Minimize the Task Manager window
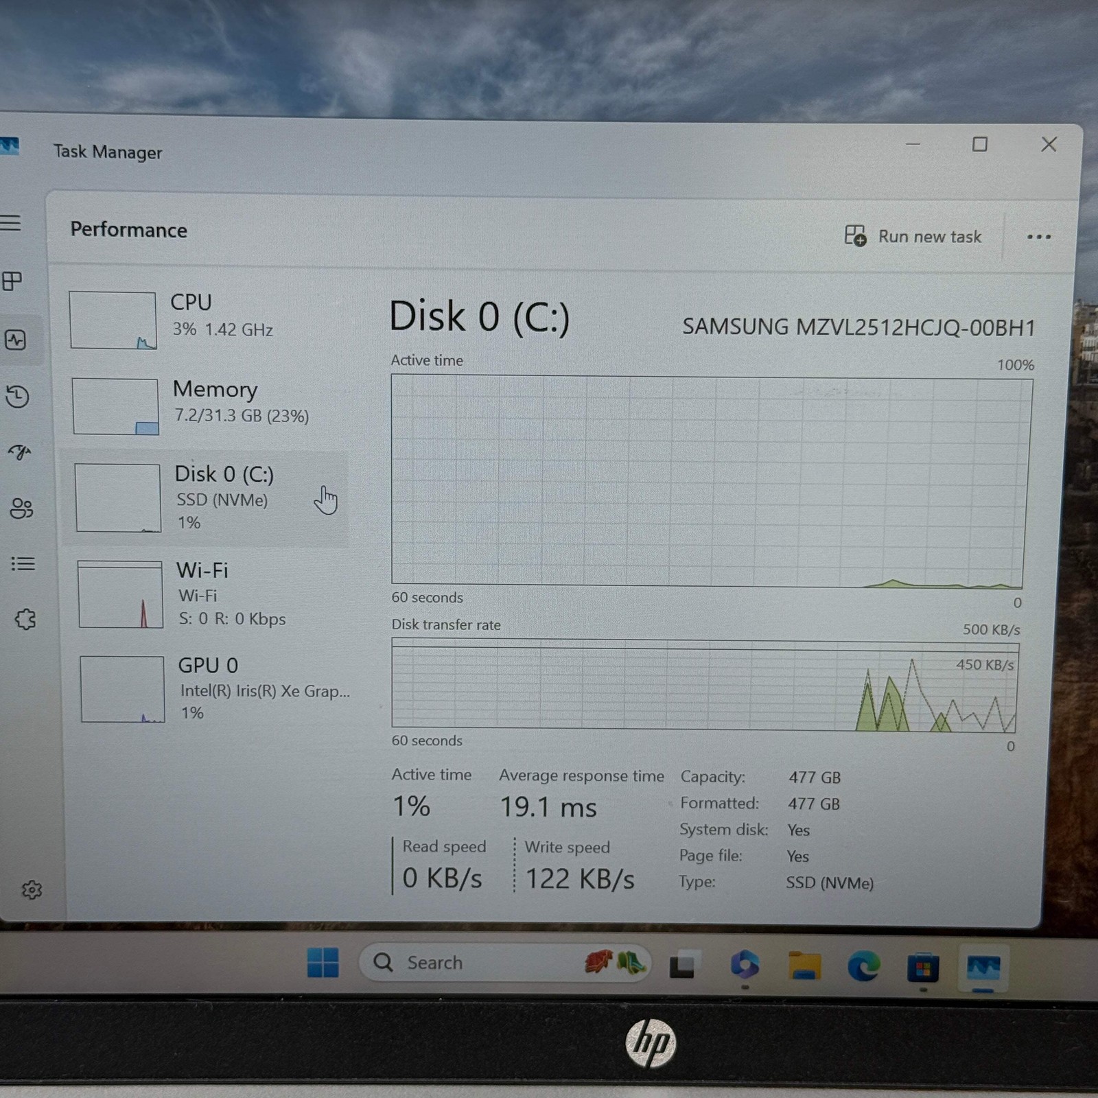The height and width of the screenshot is (1098, 1098). click(913, 144)
